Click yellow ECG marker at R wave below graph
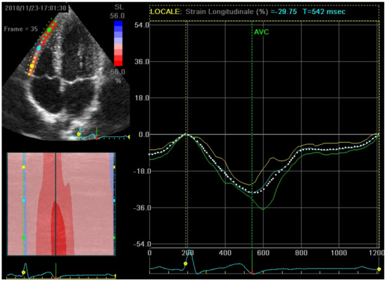Screen dimensions: 387x282 185,264
